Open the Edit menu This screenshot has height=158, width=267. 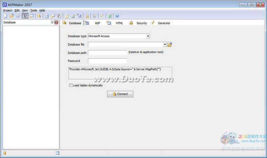[x=17, y=10]
